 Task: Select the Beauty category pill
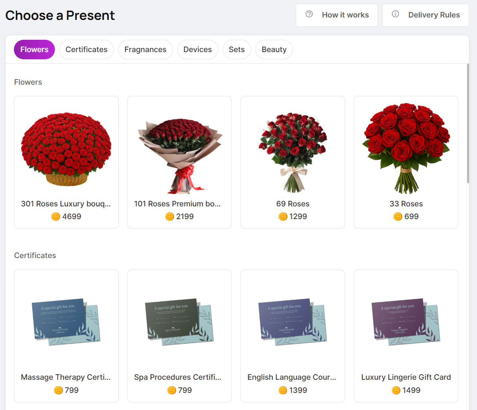click(274, 49)
